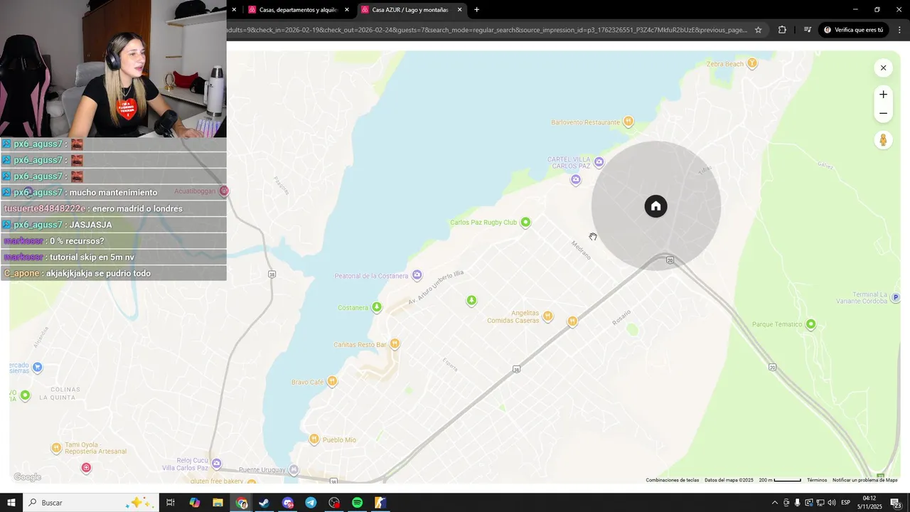
Task: Click the Buscar taskbar search box
Action: [90, 503]
